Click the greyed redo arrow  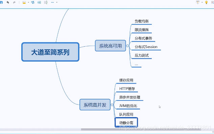14,2
